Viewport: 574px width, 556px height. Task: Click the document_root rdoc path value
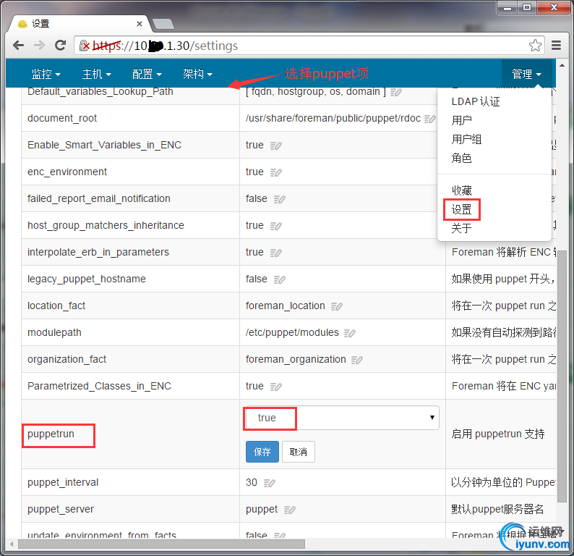333,118
